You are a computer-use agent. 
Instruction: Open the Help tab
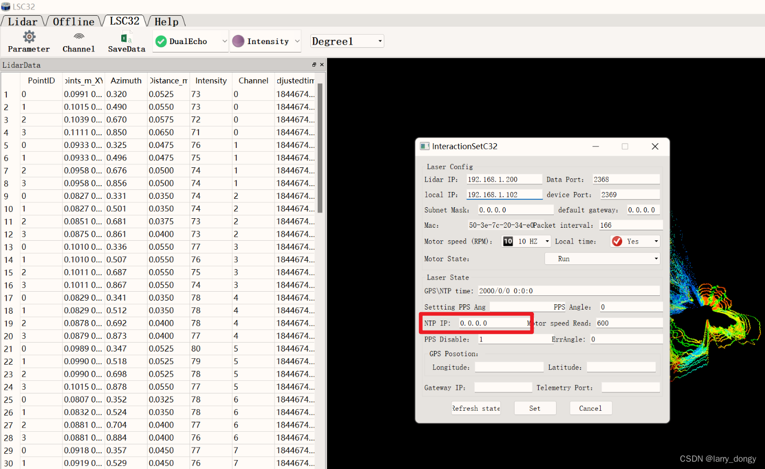[166, 22]
